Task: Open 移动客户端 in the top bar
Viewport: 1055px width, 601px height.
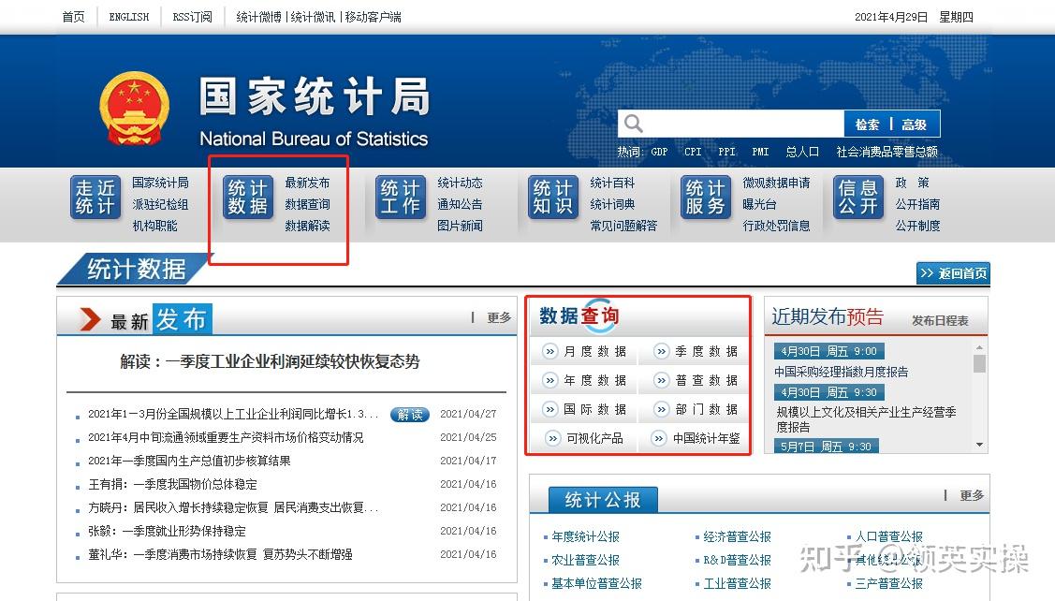Action: pos(373,17)
